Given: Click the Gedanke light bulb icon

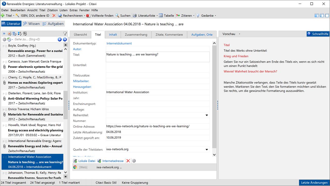Looking at the screenshot, I should pos(198,16).
